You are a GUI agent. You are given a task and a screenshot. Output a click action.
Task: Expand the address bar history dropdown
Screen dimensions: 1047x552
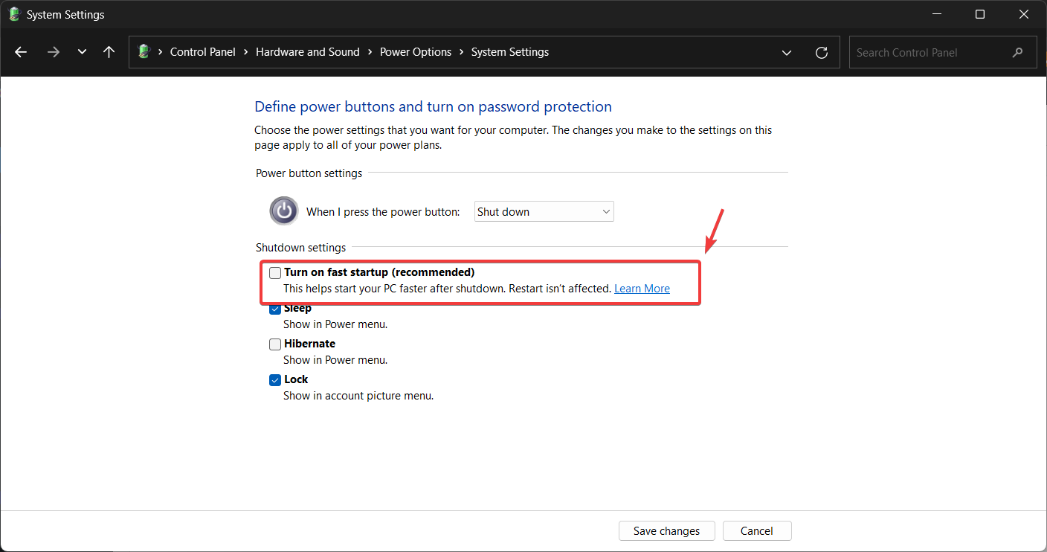point(787,52)
